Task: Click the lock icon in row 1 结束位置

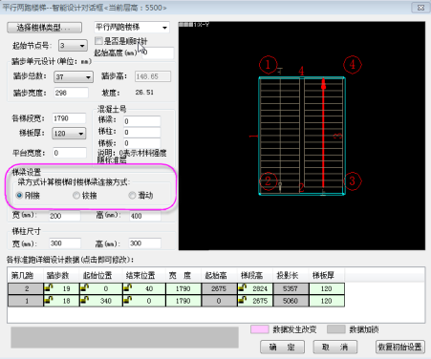Action: click(x=127, y=300)
